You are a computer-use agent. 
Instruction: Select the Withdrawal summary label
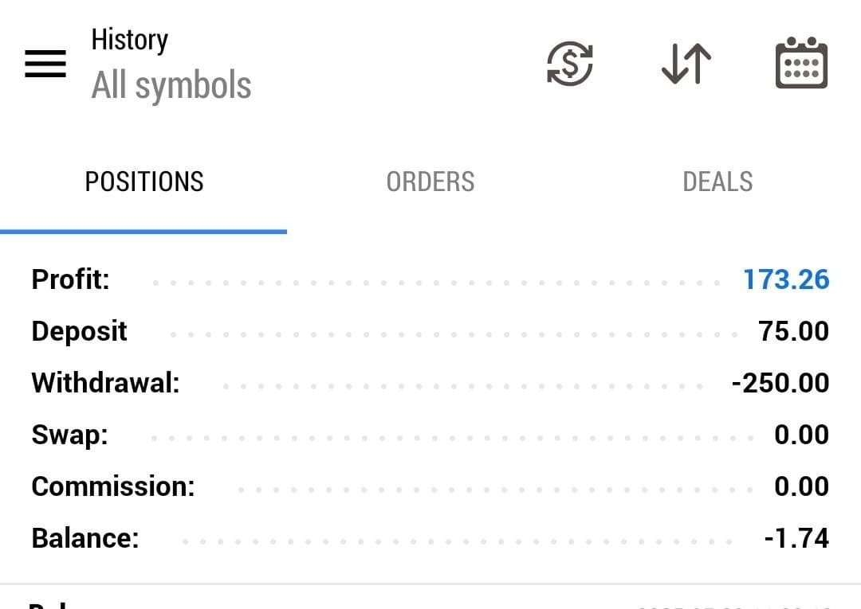coord(105,383)
